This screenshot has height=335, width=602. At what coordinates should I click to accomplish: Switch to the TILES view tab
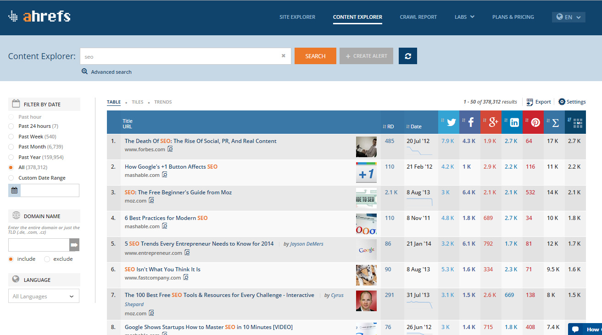click(x=138, y=102)
